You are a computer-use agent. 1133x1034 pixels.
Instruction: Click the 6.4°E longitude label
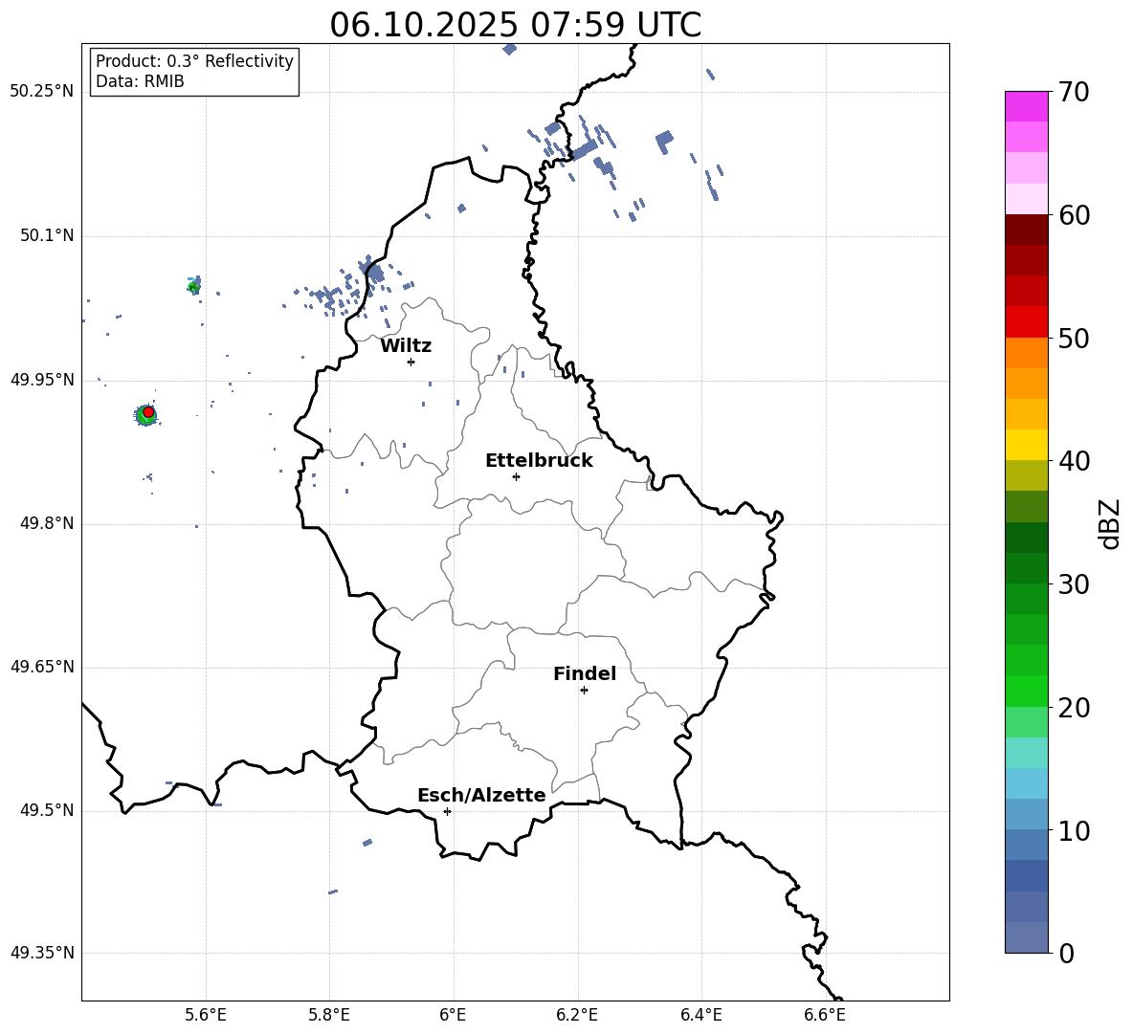tap(700, 1015)
